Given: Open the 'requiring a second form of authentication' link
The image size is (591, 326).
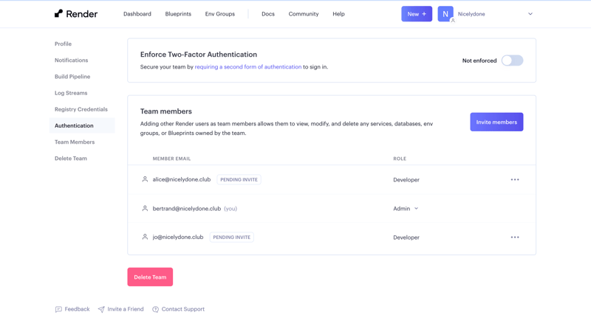Looking at the screenshot, I should pyautogui.click(x=248, y=67).
